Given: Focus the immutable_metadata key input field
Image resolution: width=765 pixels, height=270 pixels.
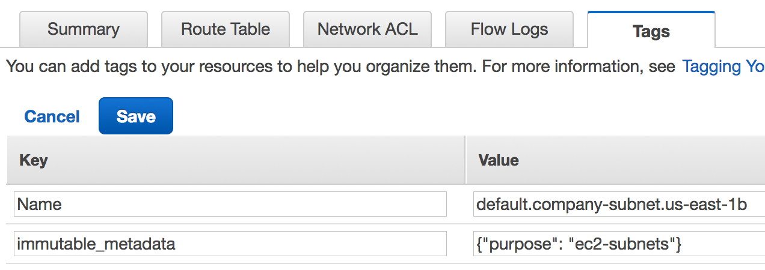Looking at the screenshot, I should (230, 244).
